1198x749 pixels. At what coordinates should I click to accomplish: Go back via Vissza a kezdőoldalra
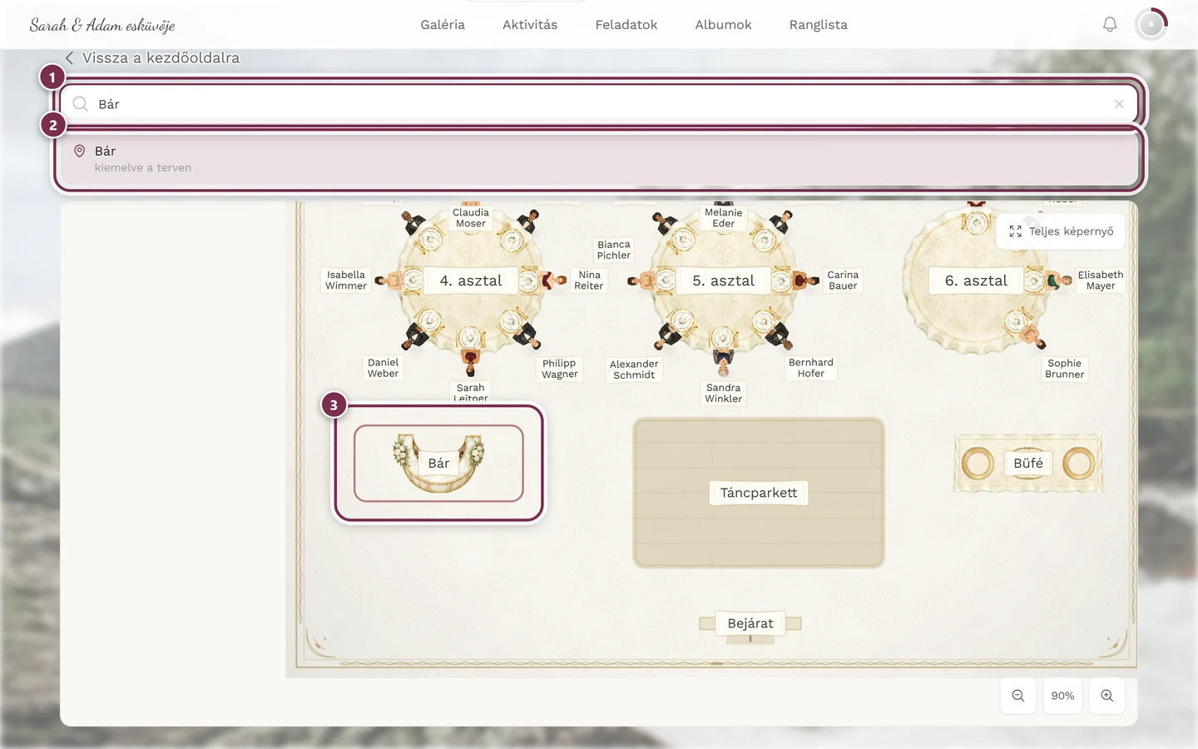click(x=152, y=58)
